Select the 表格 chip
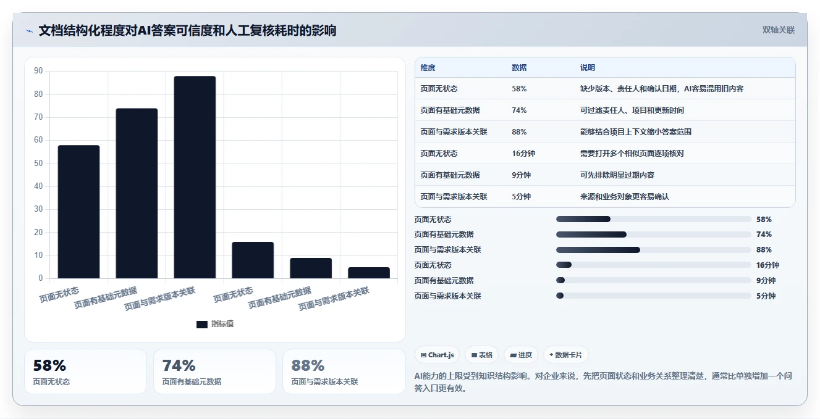Viewport: 820px width, 419px height. pos(481,355)
